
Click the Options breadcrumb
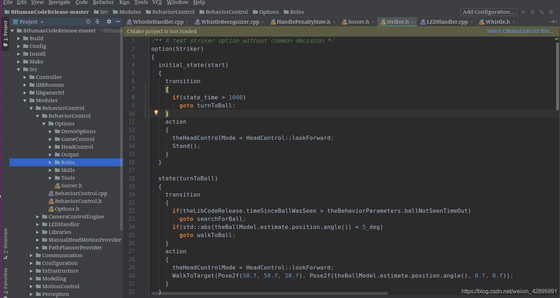(x=266, y=12)
